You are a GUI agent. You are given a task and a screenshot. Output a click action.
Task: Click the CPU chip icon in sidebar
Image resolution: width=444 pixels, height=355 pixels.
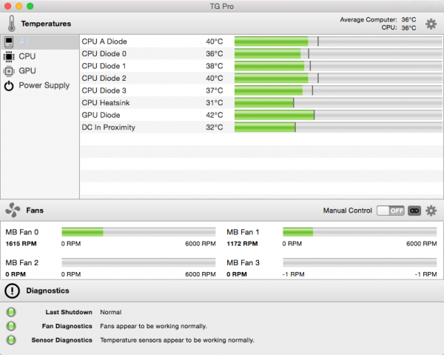9,56
